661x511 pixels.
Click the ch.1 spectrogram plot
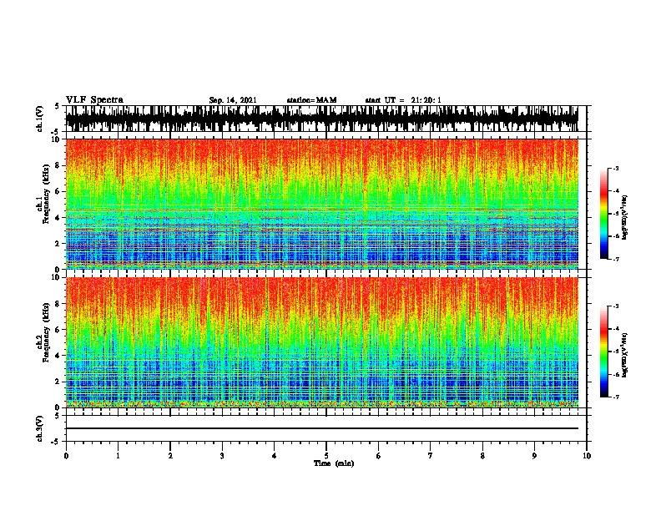322,204
